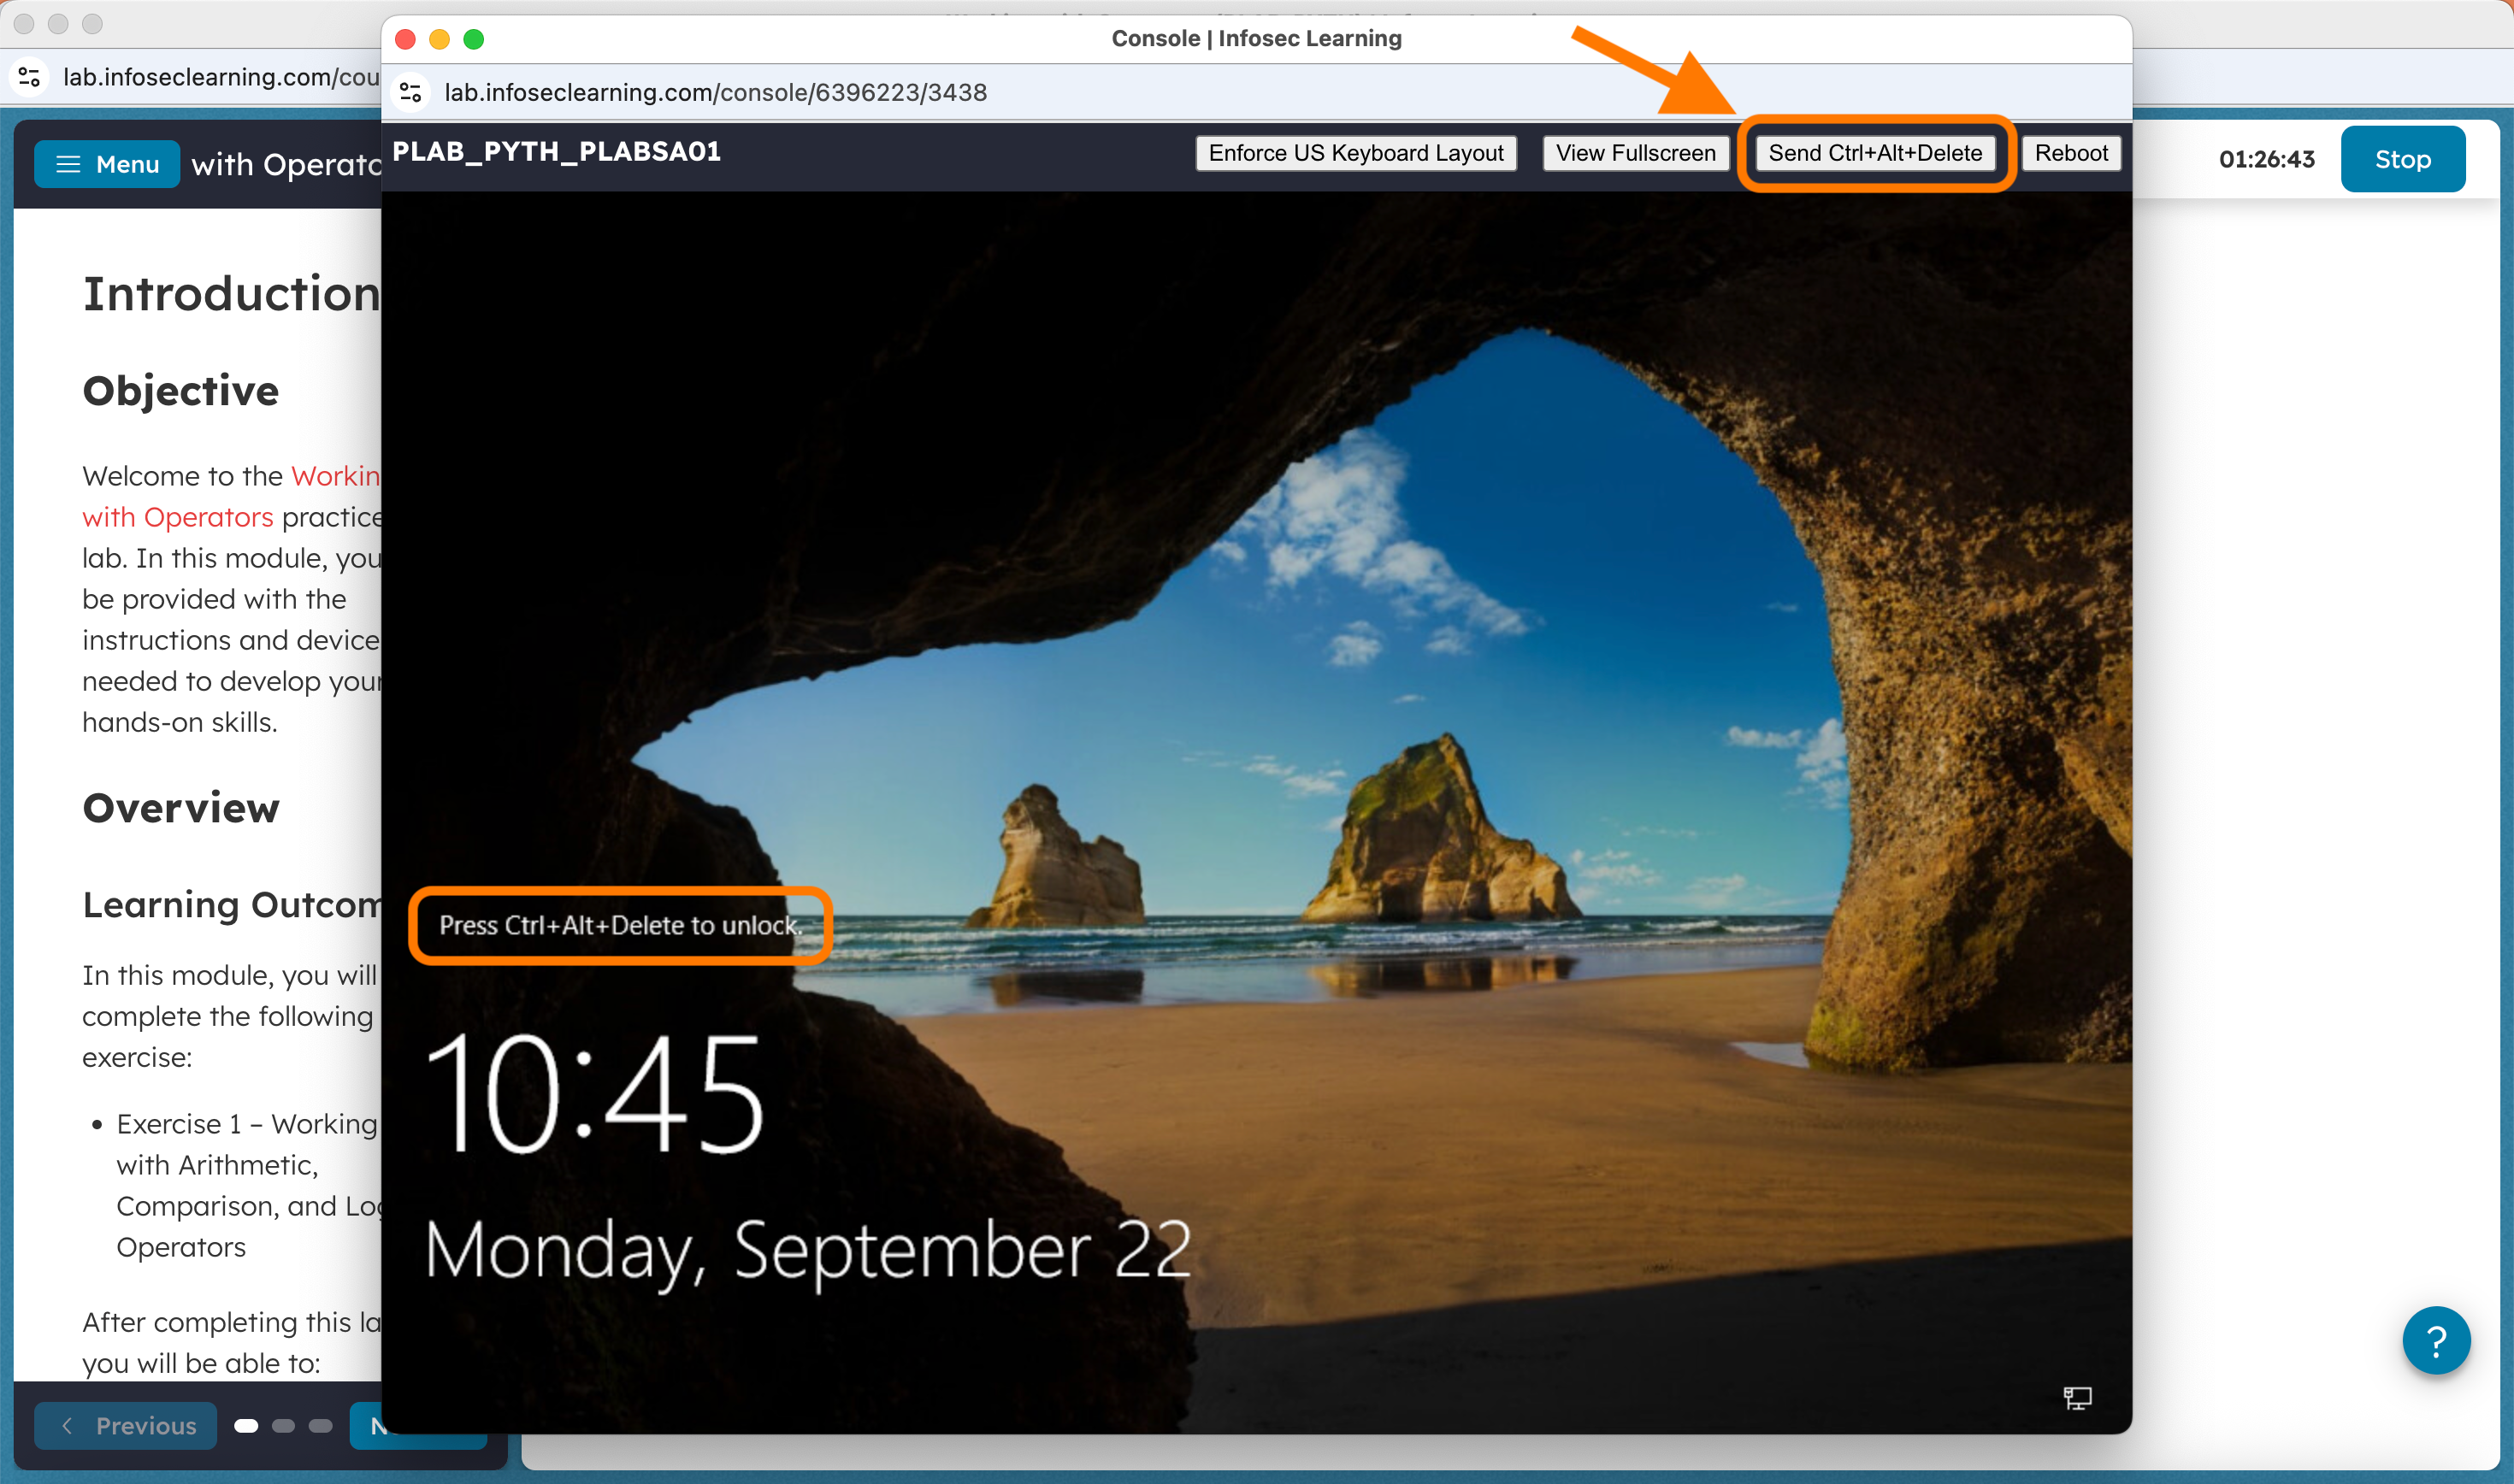Click the hamburger icon on Menu button
Image resolution: width=2514 pixels, height=1484 pixels.
pyautogui.click(x=68, y=164)
